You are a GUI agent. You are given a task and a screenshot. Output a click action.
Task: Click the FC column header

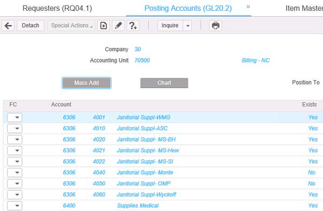click(13, 104)
